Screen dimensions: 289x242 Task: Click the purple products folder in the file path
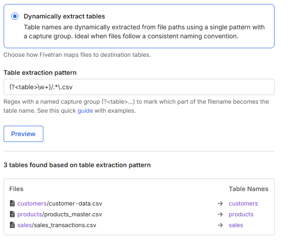(30, 215)
